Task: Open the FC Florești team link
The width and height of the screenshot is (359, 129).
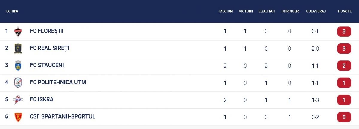Action: [x=46, y=31]
